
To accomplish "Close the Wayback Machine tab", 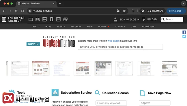I will coord(54,3).
